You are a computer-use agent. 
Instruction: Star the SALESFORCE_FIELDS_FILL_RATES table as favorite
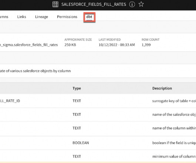coord(141,4)
